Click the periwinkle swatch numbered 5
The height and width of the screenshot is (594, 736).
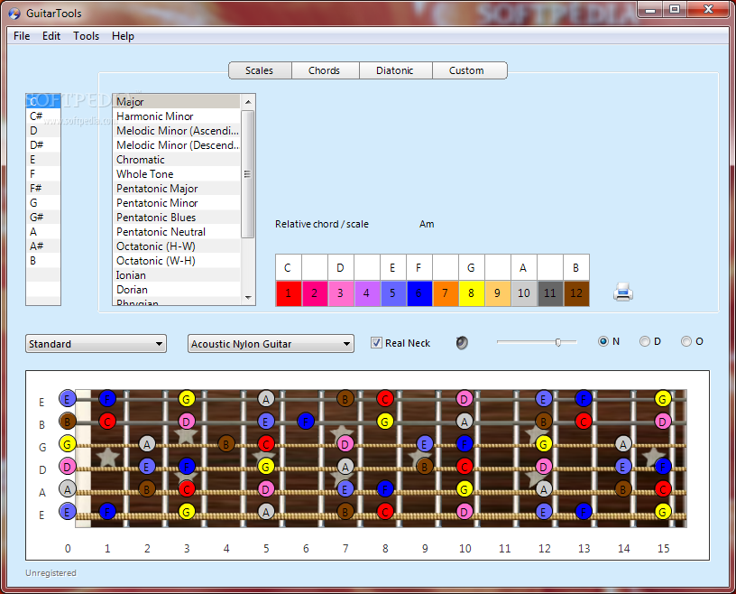[393, 293]
